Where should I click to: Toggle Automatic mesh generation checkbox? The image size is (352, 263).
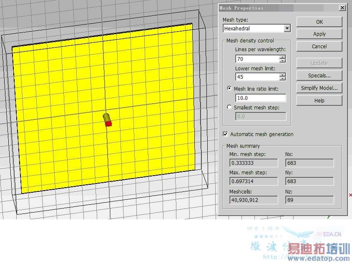225,134
